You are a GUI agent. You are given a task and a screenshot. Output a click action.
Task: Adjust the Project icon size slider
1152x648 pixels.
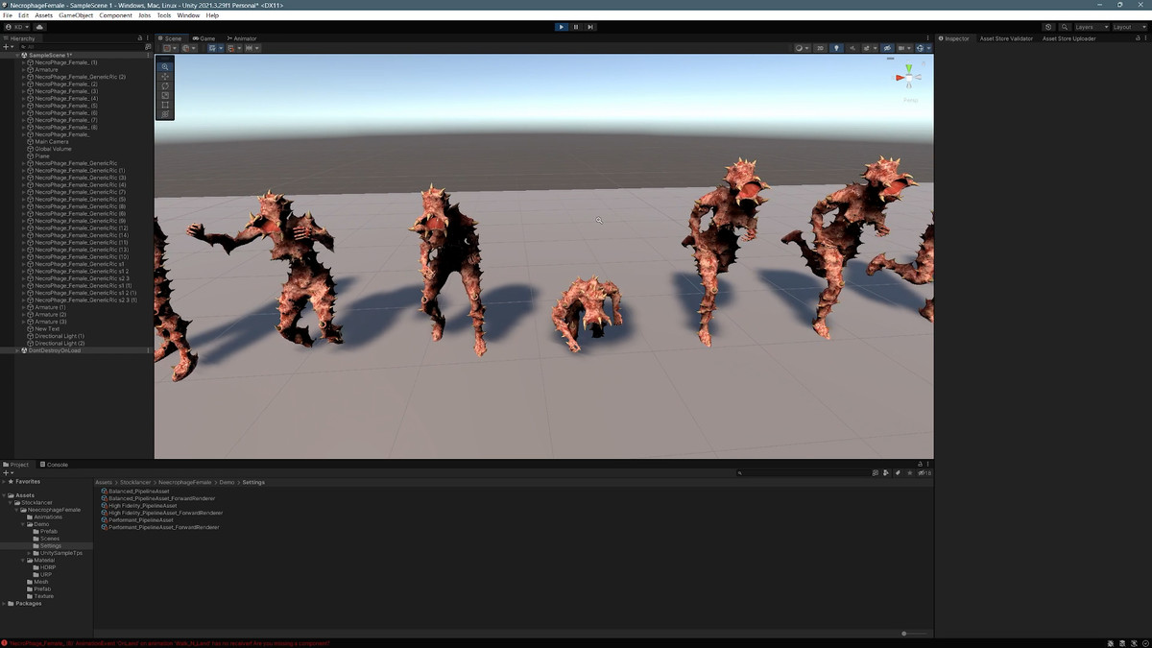click(x=916, y=634)
